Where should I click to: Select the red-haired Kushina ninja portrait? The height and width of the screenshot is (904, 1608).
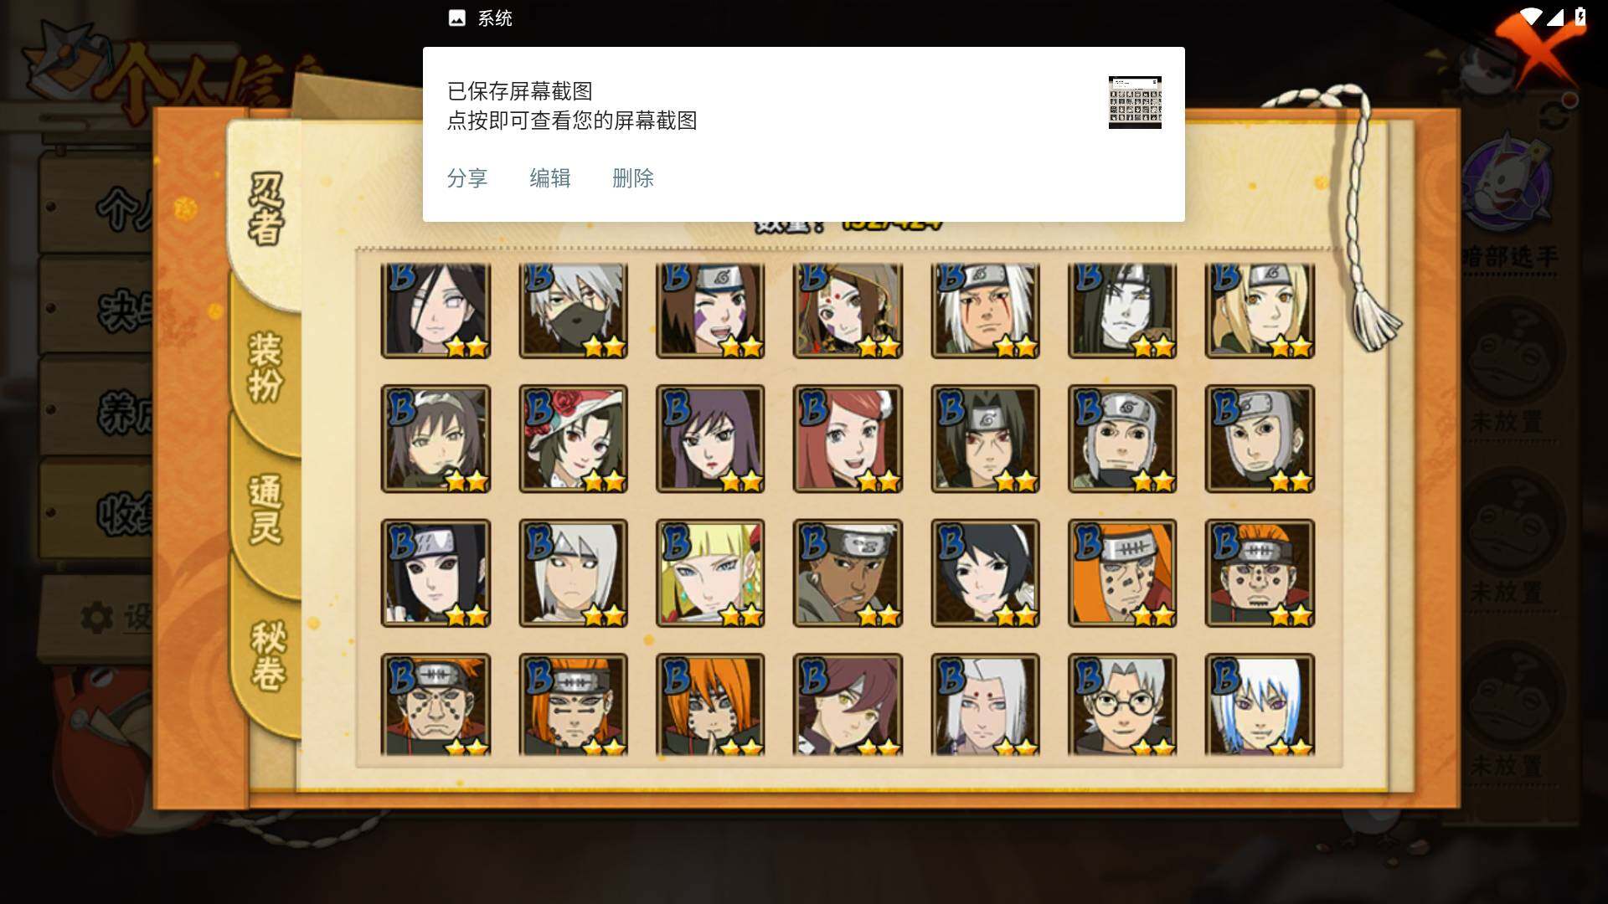[x=848, y=439]
